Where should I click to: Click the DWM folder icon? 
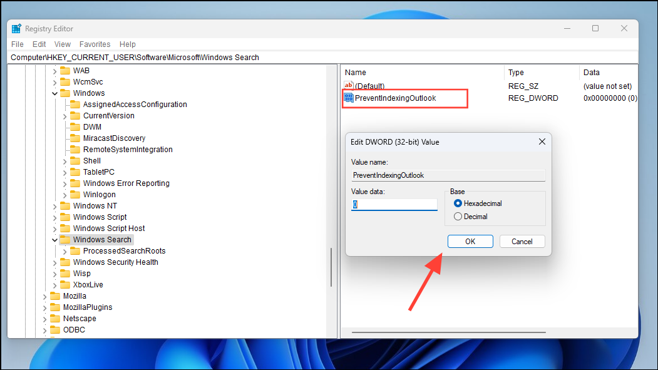[75, 126]
